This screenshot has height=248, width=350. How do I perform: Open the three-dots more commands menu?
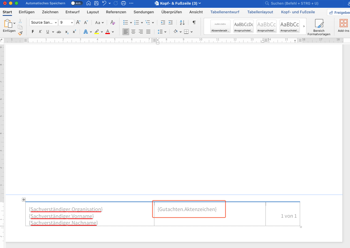click(131, 3)
